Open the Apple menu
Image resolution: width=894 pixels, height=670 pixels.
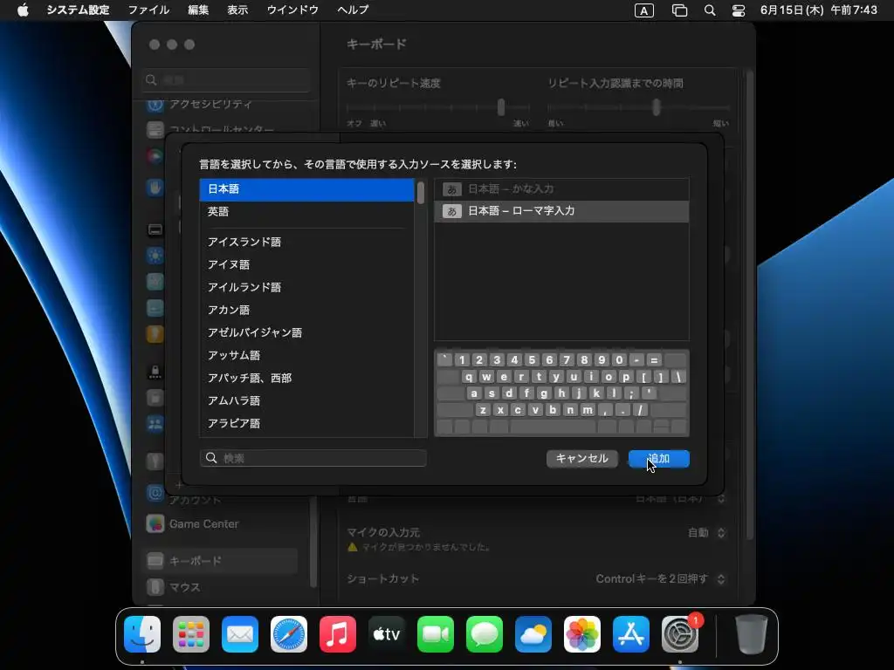coord(23,10)
